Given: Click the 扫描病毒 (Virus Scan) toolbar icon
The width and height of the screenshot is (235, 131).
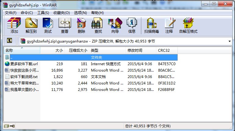Looking at the screenshot, I should click(152, 23).
